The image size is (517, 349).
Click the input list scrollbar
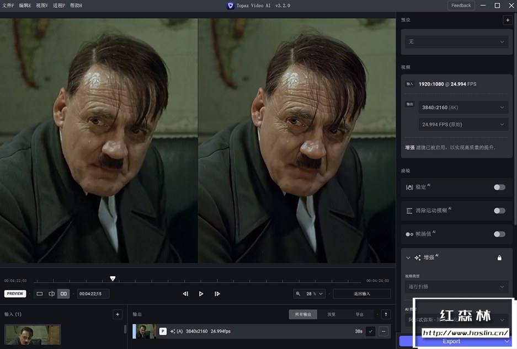[125, 329]
